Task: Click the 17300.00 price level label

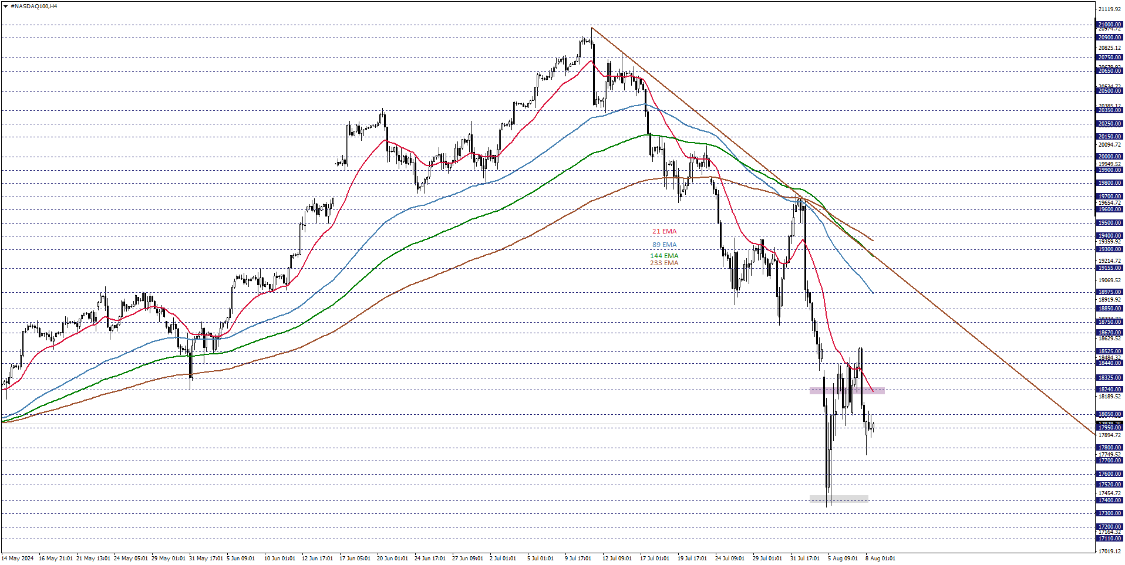Action: pos(1110,513)
